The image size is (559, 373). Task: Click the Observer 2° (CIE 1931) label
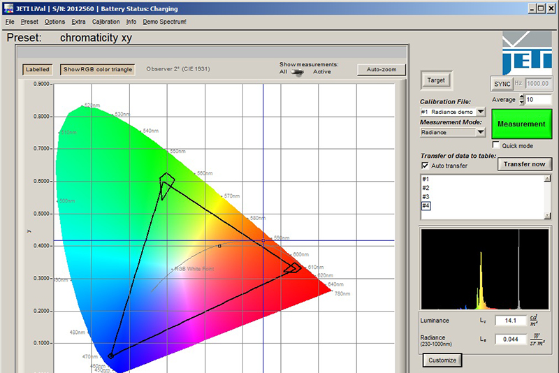[178, 69]
